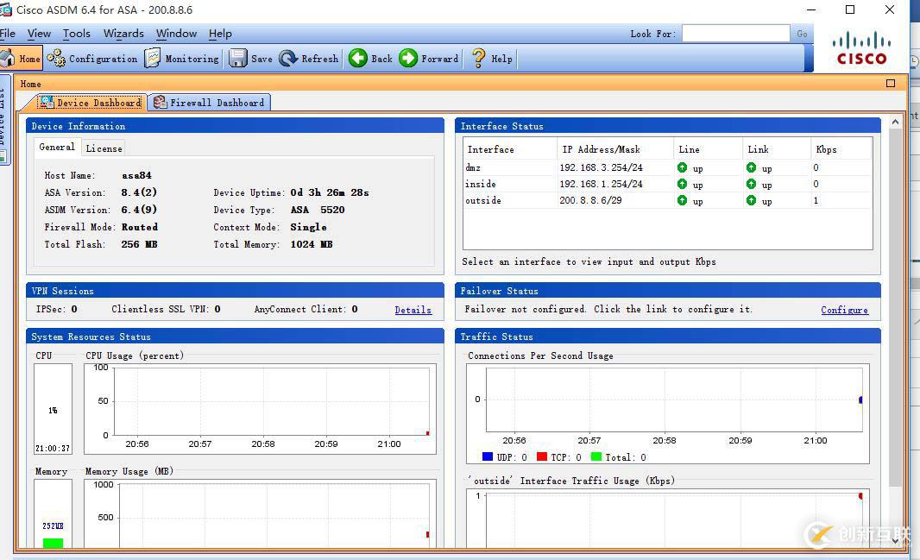Maximize the Home panel
This screenshot has width=920, height=560.
891,84
